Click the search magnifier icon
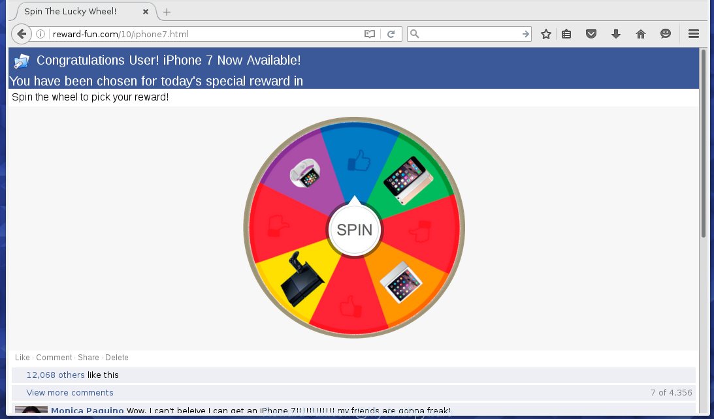The width and height of the screenshot is (714, 419). coord(414,34)
